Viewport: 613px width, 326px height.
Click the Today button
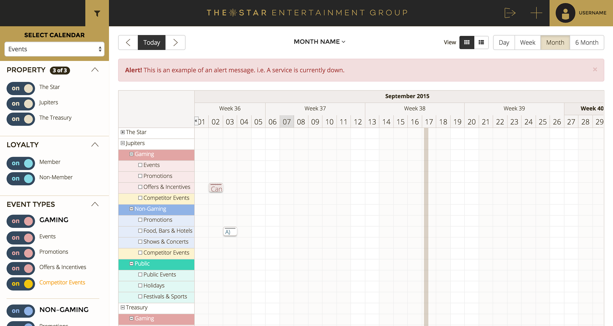152,43
